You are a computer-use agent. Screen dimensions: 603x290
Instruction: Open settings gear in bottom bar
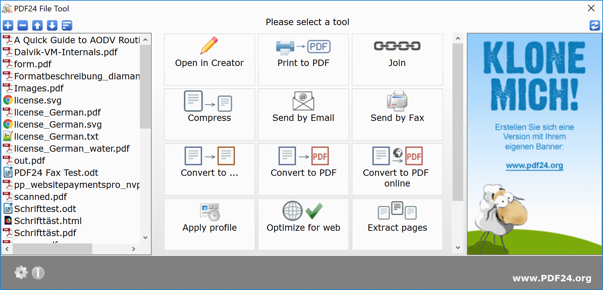tap(21, 273)
